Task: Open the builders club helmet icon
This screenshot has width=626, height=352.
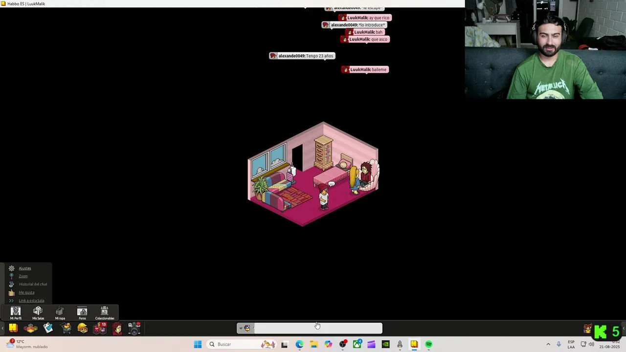Action: [x=83, y=328]
